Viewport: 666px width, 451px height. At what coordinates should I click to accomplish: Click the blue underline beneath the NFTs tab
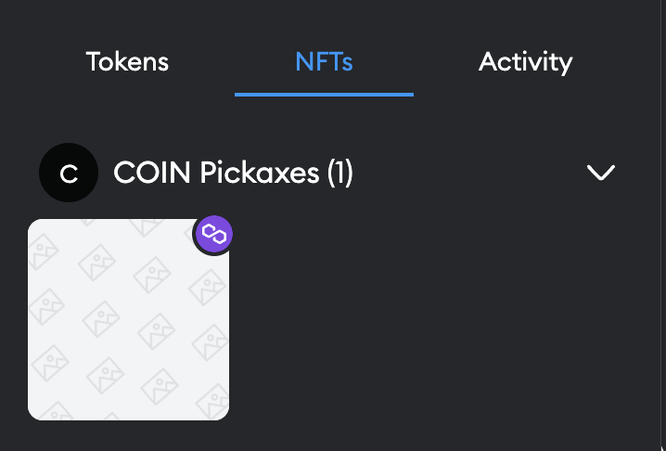pyautogui.click(x=324, y=95)
